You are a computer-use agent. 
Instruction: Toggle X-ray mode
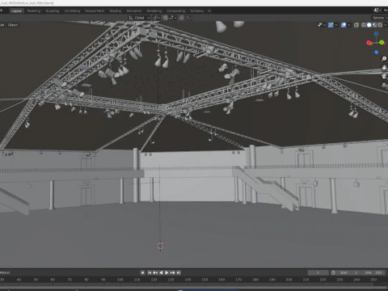pos(356,25)
